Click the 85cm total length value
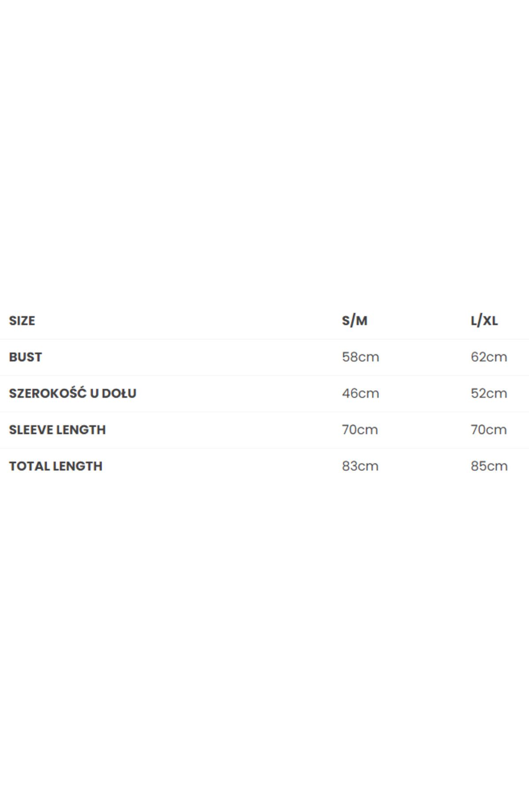 [x=489, y=466]
